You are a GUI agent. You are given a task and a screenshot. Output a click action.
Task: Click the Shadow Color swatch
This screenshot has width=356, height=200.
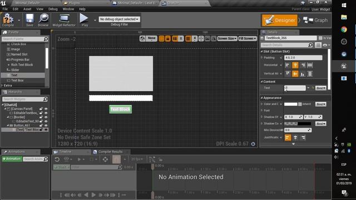(x=298, y=123)
